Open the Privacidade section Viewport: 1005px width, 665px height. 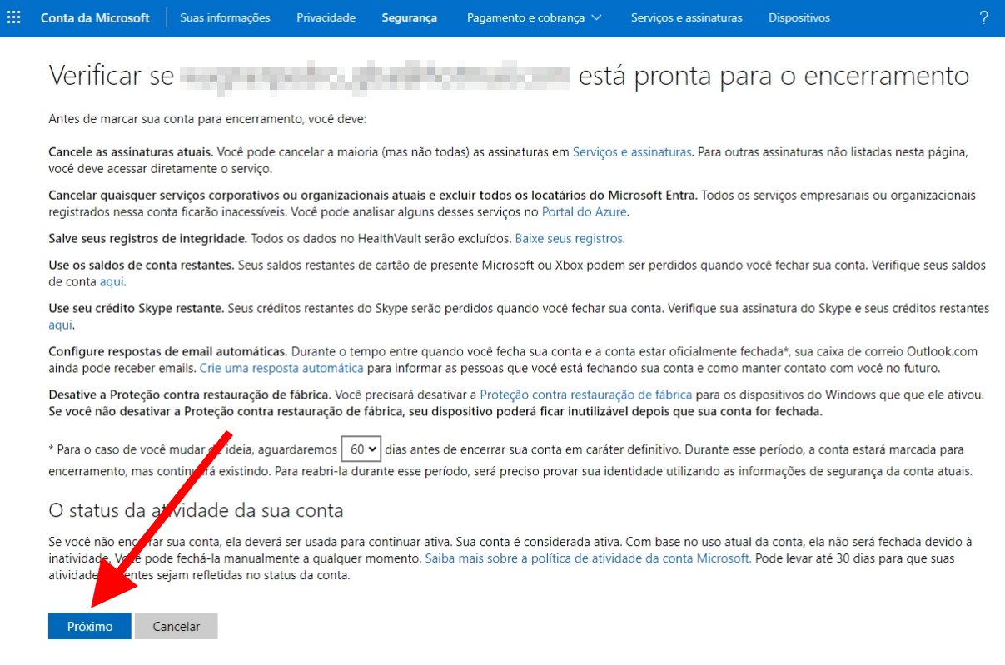pos(325,17)
